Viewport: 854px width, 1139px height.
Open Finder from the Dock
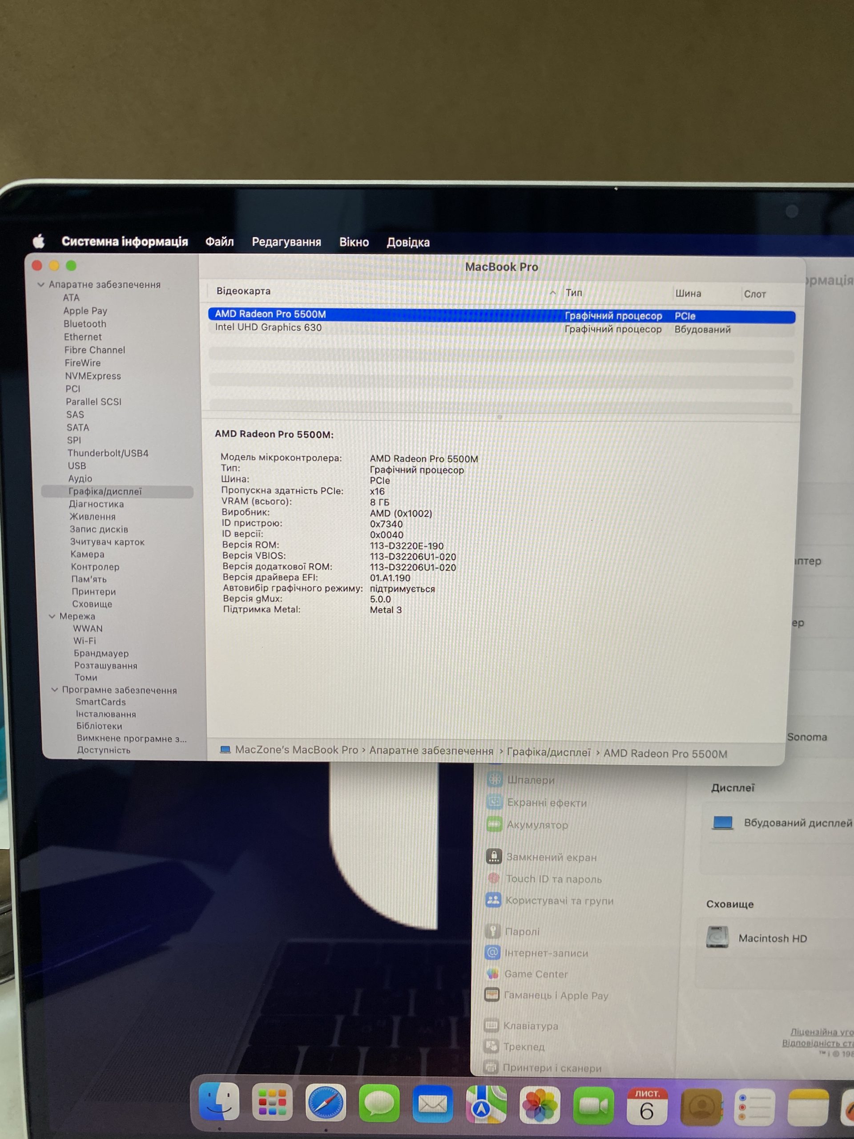tap(219, 1102)
